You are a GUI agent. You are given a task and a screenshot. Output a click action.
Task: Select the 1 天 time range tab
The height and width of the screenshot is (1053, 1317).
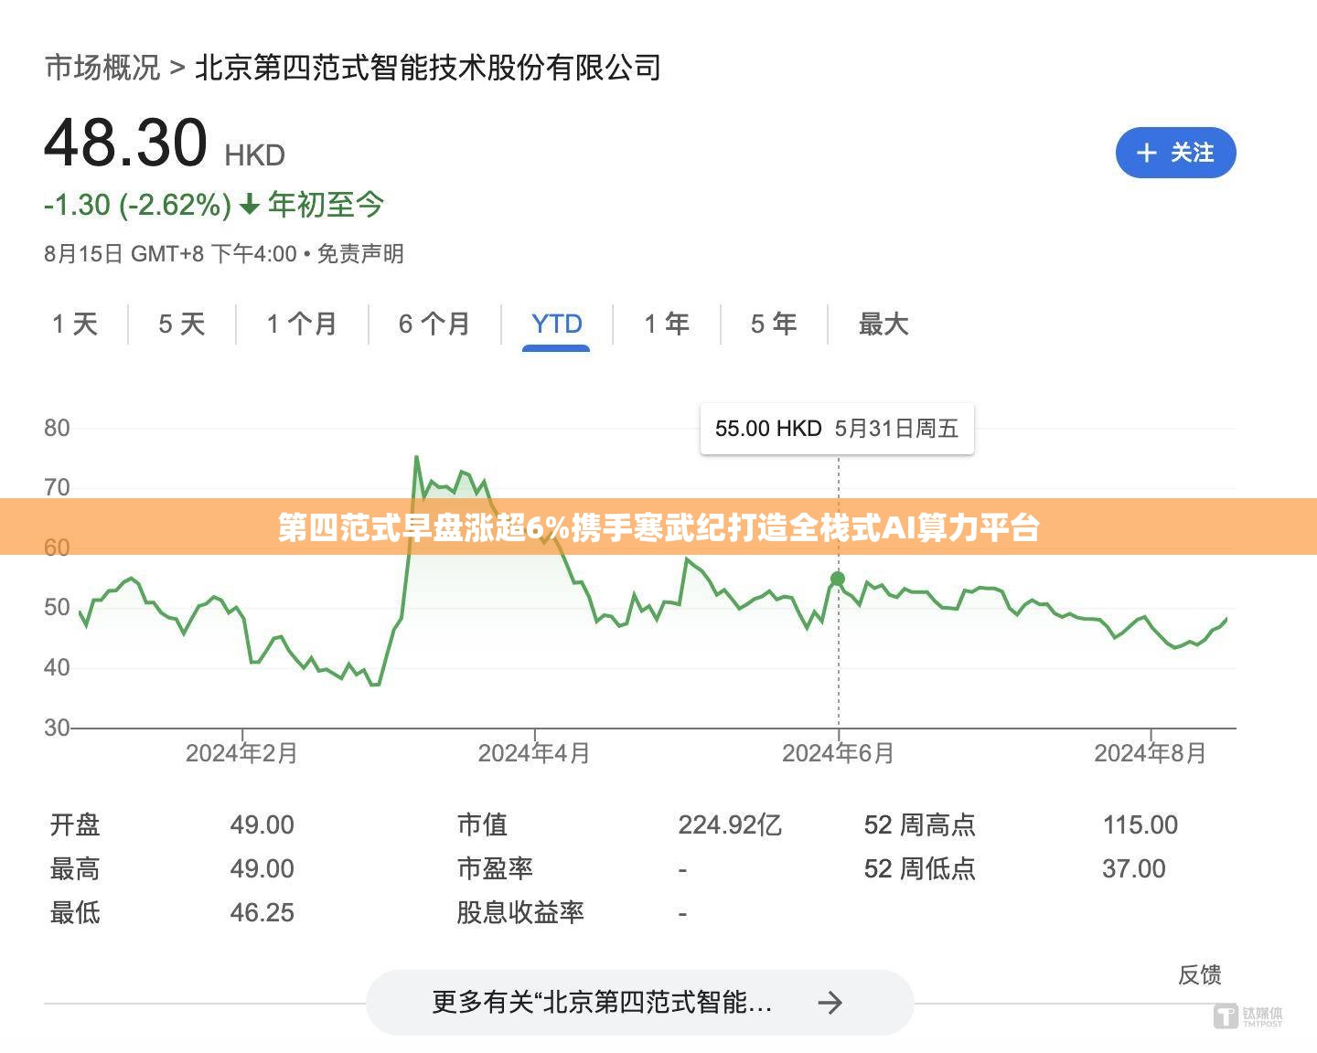point(75,324)
